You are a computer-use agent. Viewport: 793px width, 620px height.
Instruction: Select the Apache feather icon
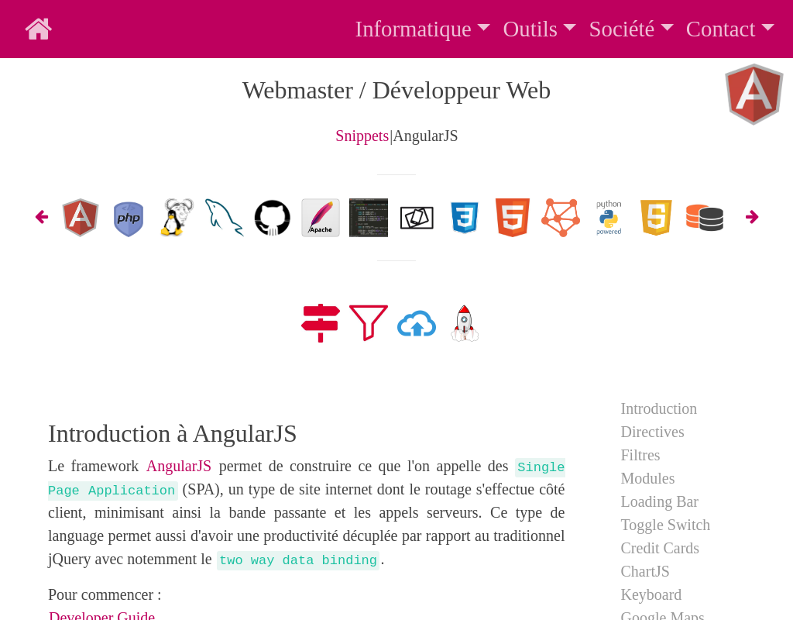[321, 218]
